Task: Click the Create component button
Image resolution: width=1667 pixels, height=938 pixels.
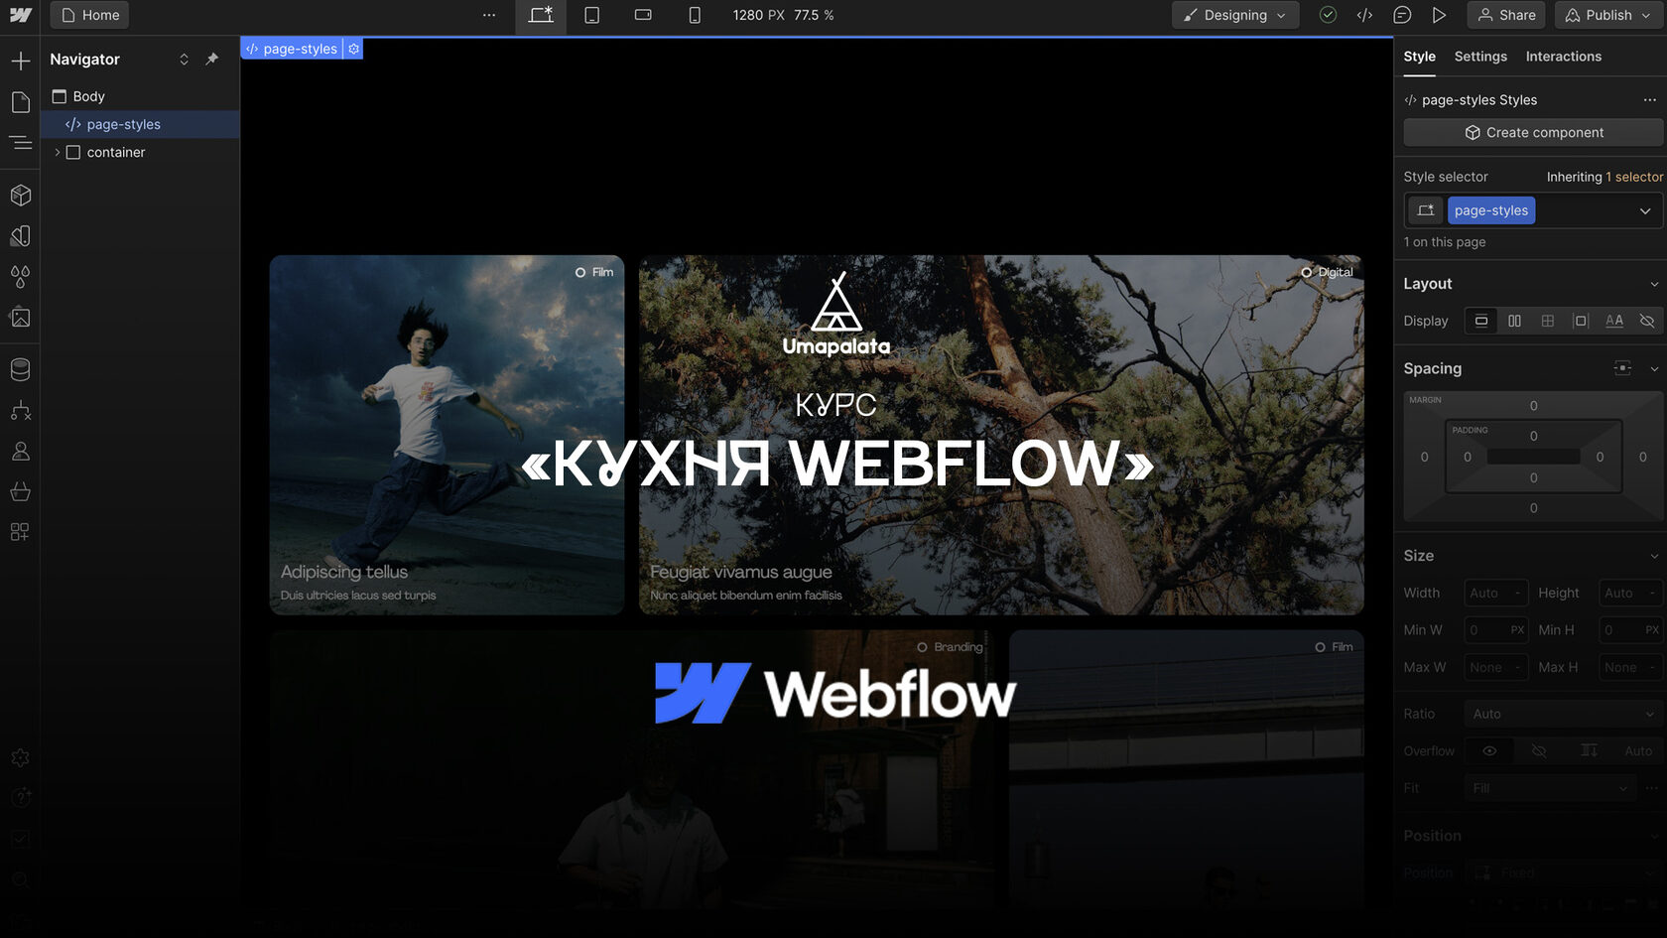Action: pyautogui.click(x=1533, y=132)
